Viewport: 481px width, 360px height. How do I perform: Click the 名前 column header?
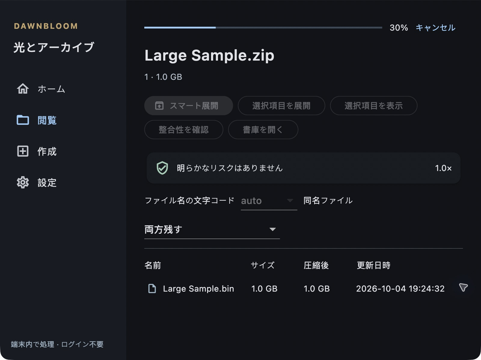153,265
